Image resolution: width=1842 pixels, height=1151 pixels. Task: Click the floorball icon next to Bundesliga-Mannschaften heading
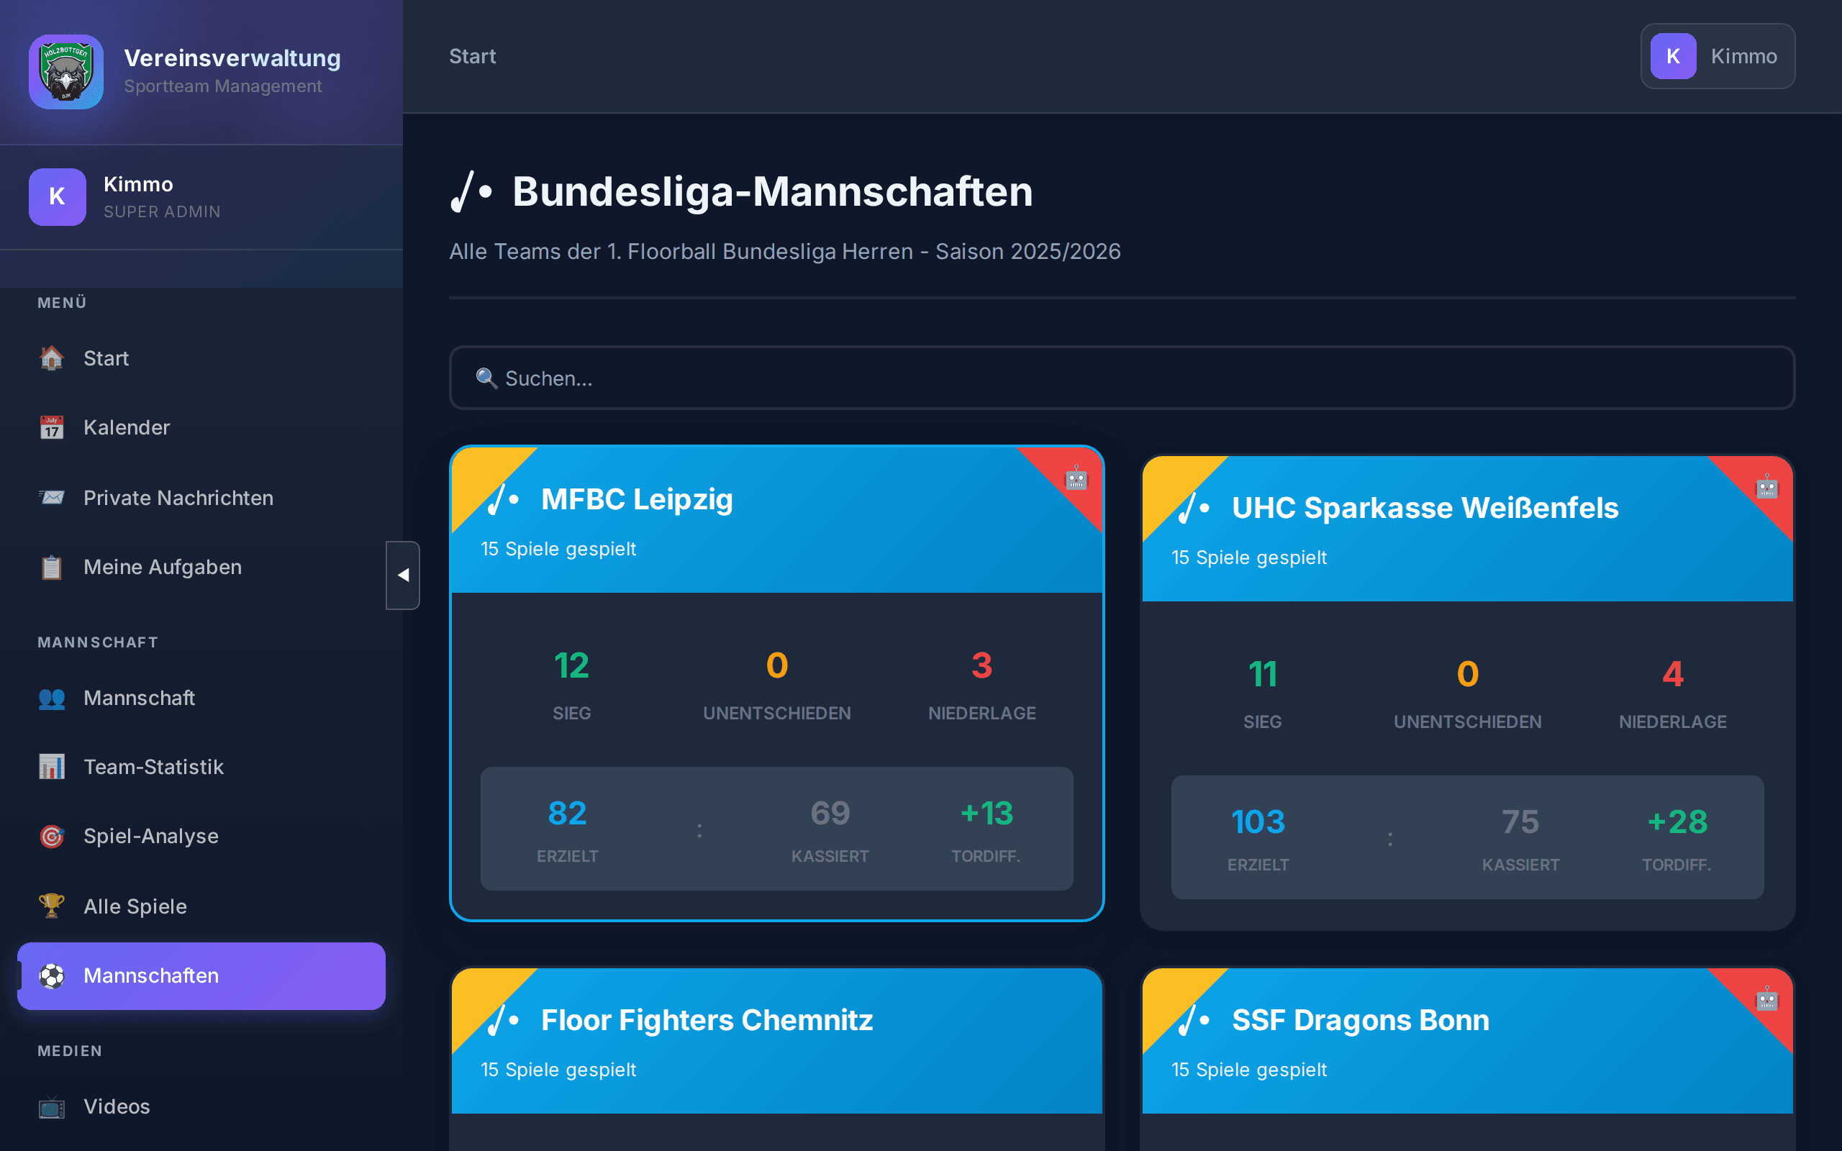pos(471,191)
